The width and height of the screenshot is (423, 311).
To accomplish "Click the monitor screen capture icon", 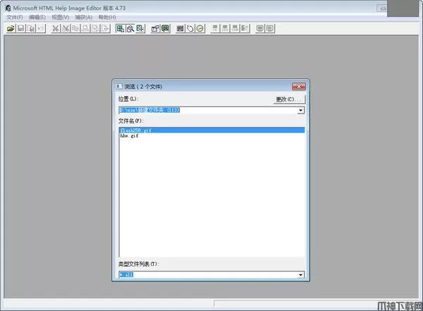I will (x=164, y=28).
